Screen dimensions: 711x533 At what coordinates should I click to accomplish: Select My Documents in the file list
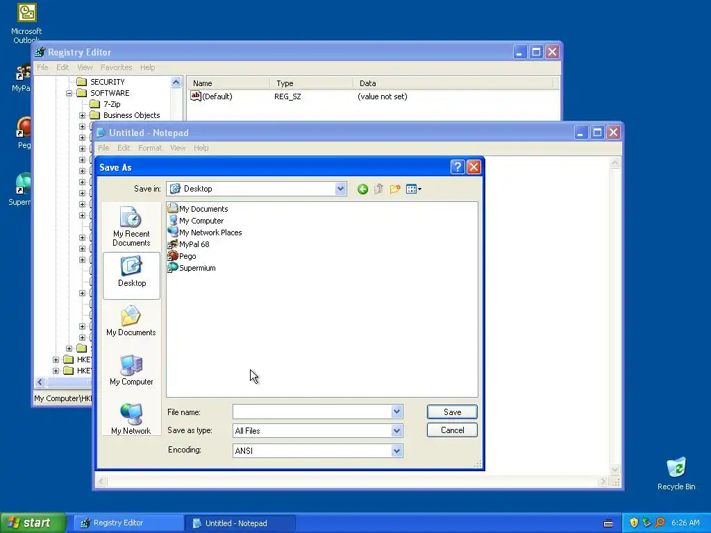coord(198,209)
